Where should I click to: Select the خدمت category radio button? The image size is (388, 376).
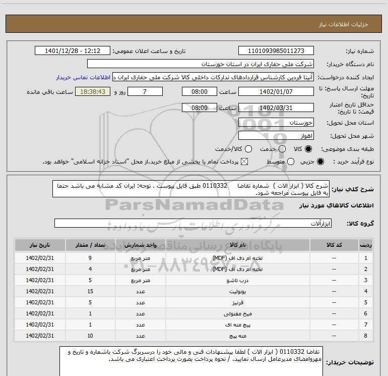point(282,149)
